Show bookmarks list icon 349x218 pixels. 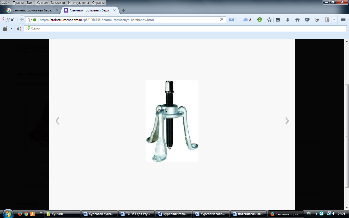pyautogui.click(x=278, y=20)
